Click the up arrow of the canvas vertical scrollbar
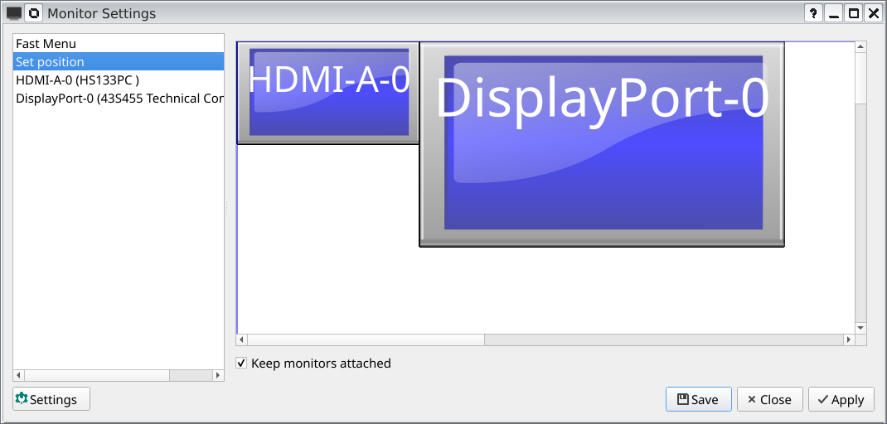The image size is (887, 424). [x=860, y=47]
